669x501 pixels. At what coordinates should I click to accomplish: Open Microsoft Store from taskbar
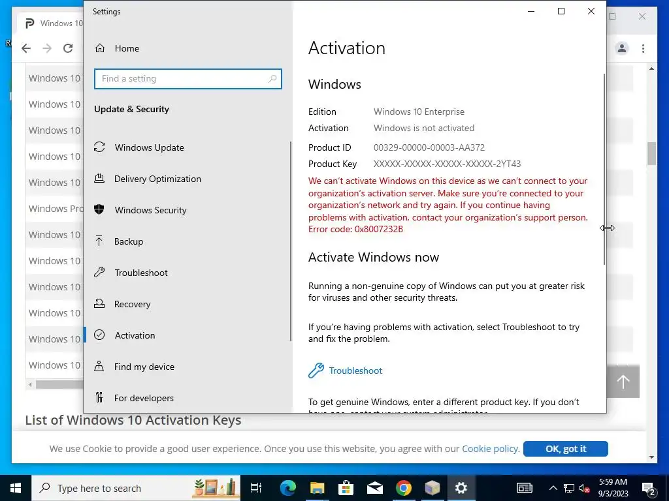coord(346,488)
